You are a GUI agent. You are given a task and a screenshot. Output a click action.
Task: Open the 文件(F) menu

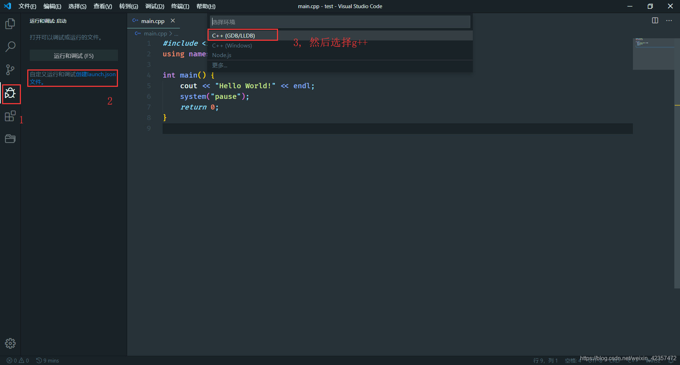point(27,6)
